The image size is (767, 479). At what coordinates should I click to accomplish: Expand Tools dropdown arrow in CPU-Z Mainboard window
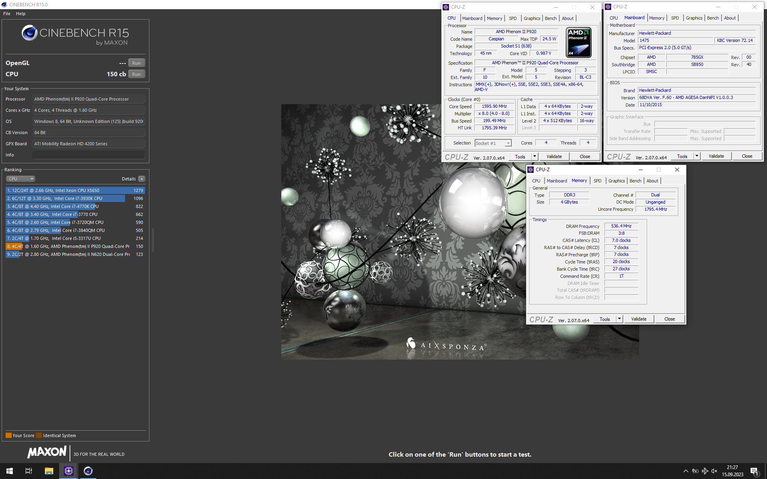pos(697,156)
